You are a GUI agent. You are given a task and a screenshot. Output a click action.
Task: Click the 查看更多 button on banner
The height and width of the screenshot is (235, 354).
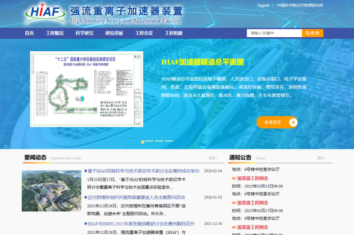(x=277, y=123)
